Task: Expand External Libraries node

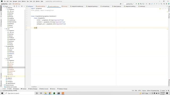Action: click(x=3, y=85)
